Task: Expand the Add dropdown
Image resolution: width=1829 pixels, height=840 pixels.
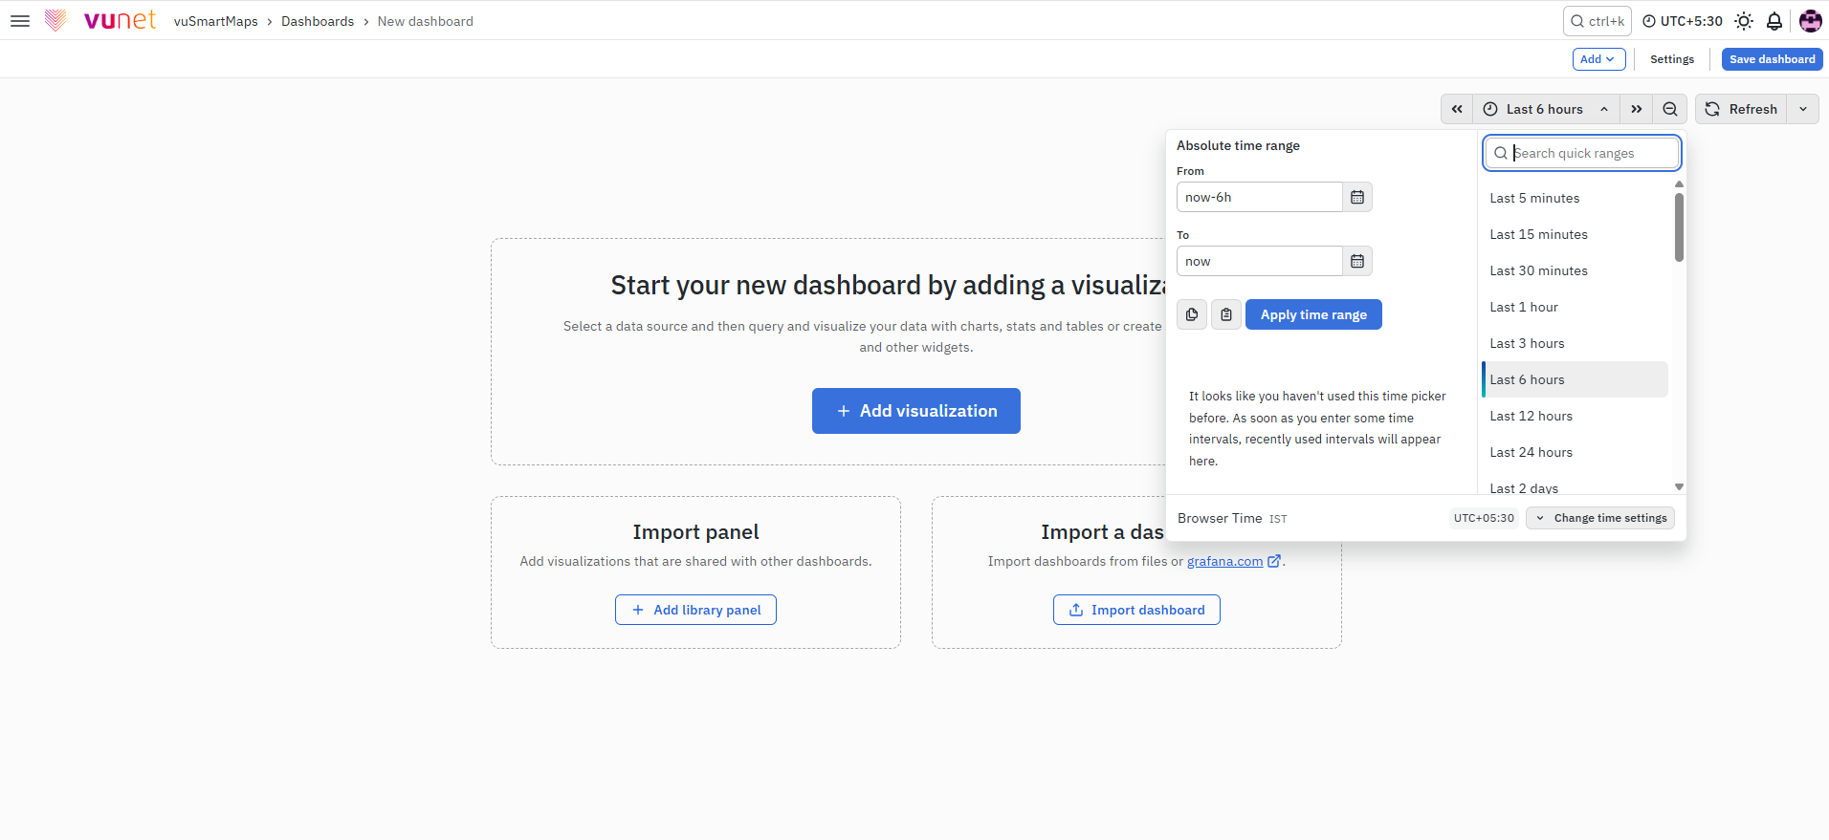Action: point(1598,59)
